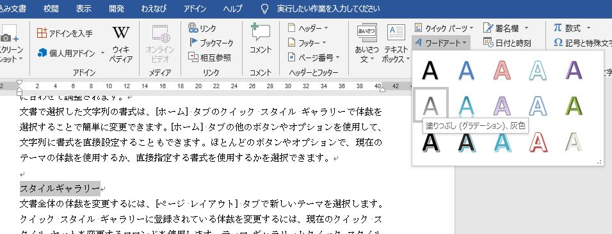Choose black with teal shadow WordArt
Screen dimensions: 612x234
(x=466, y=142)
